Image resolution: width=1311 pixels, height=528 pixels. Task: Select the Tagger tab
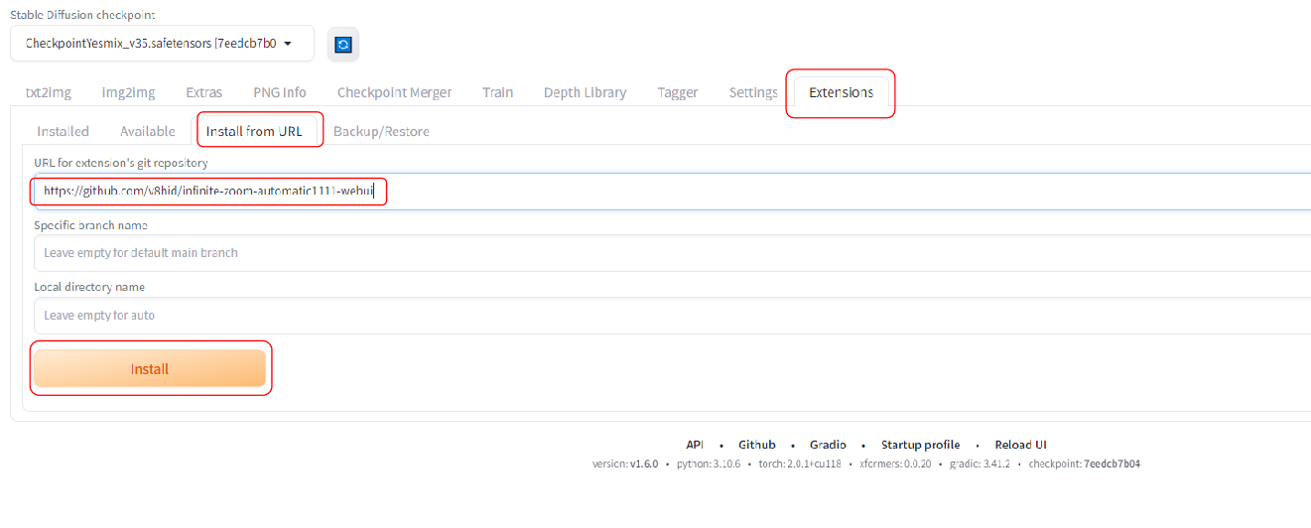678,92
